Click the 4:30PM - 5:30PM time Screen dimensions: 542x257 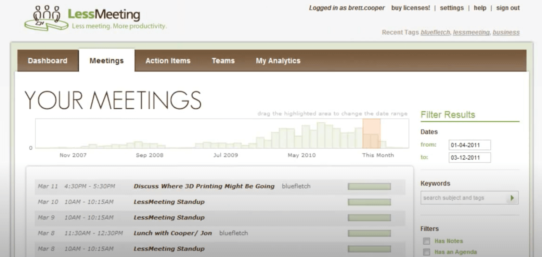(x=90, y=186)
